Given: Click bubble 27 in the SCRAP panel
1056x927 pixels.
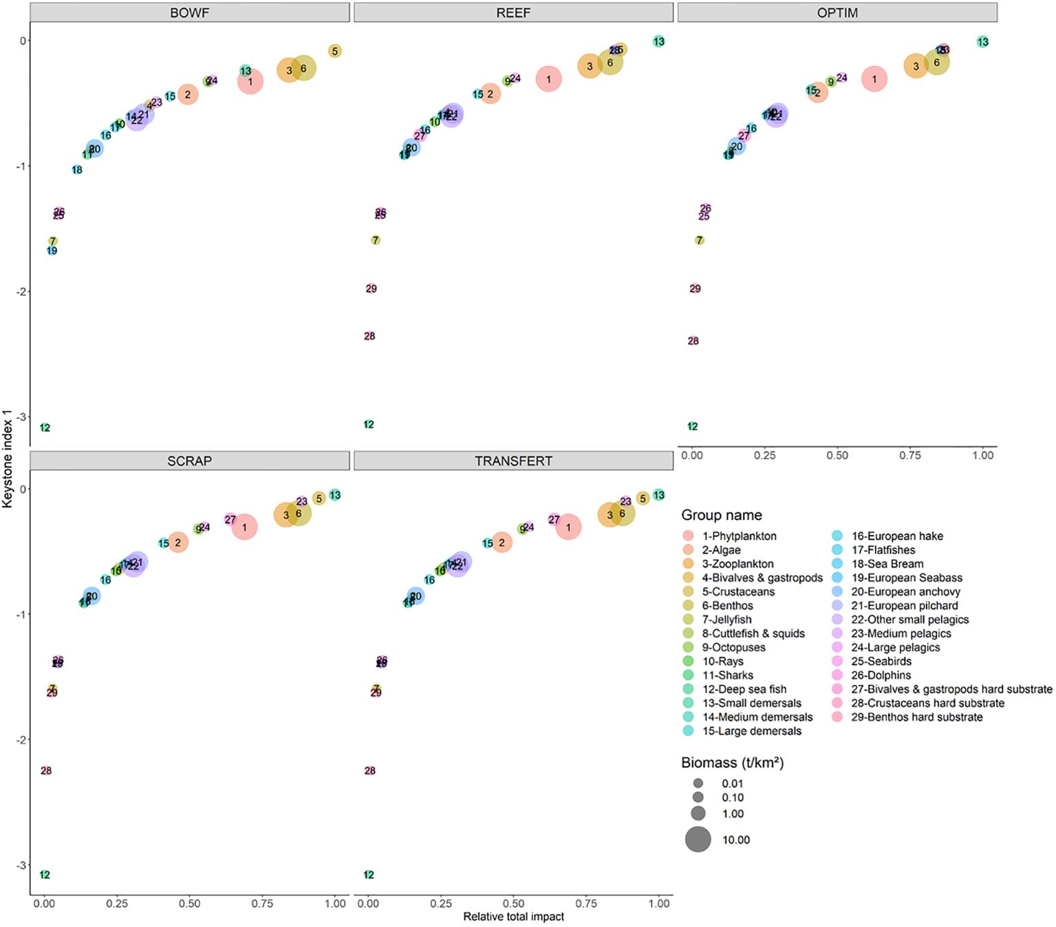Looking at the screenshot, I should pos(230,520).
